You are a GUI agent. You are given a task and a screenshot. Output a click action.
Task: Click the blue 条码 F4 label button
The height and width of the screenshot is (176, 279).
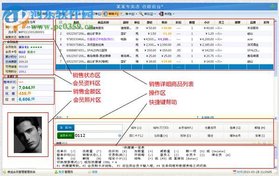click(66, 128)
